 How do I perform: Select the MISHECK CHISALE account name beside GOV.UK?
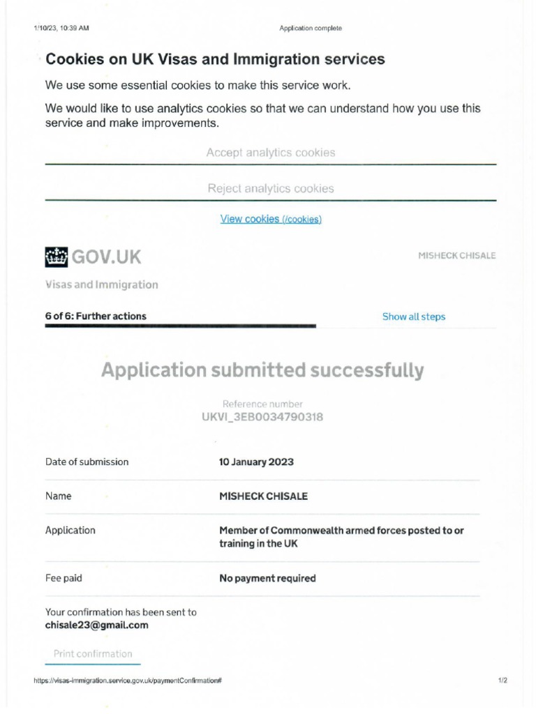point(456,256)
